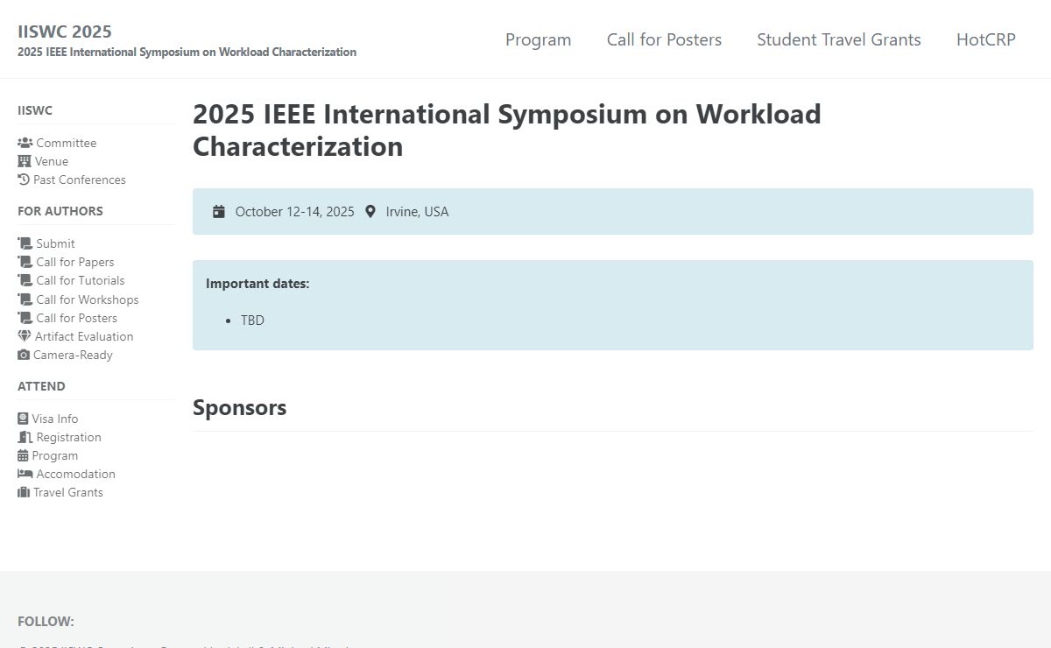Click the Artifact Evaluation gem icon
Viewport: 1051px width, 648px height.
[25, 336]
